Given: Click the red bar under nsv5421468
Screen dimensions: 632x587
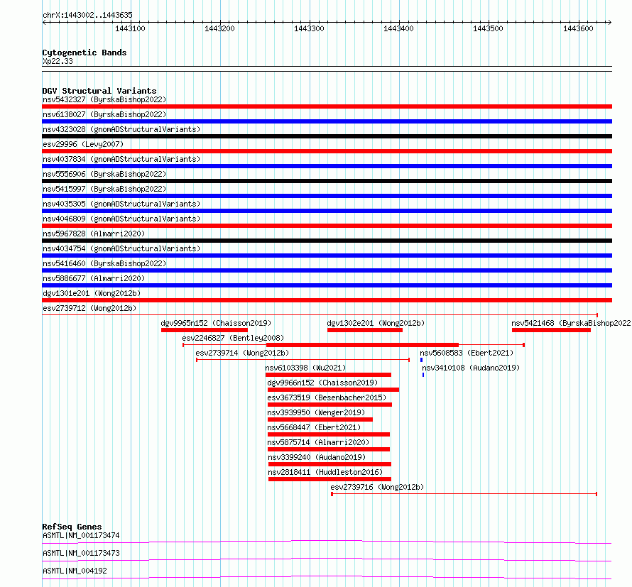Looking at the screenshot, I should pyautogui.click(x=551, y=330).
